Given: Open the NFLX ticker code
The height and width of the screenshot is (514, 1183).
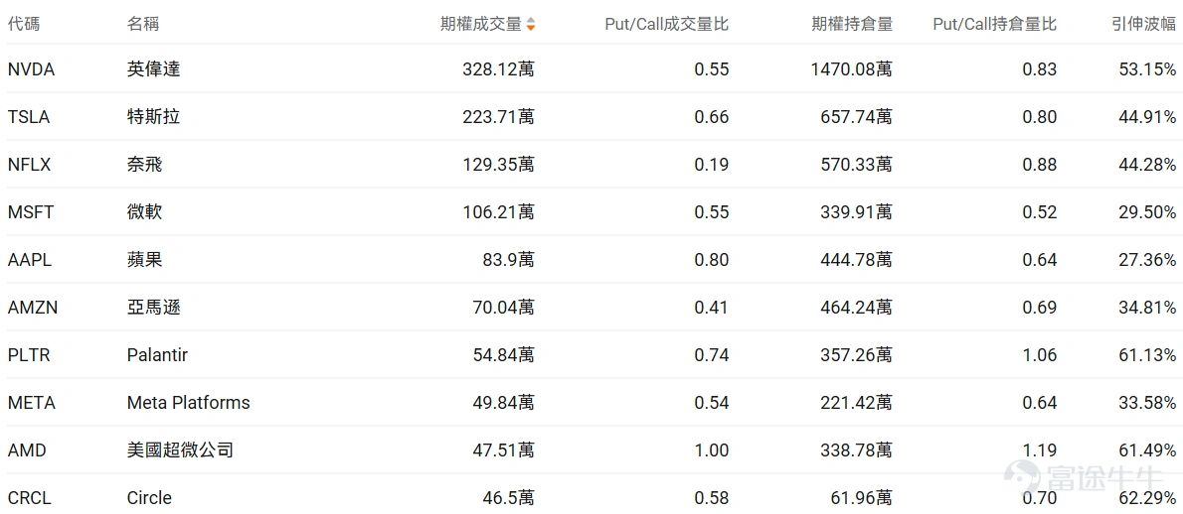Looking at the screenshot, I should click(30, 164).
